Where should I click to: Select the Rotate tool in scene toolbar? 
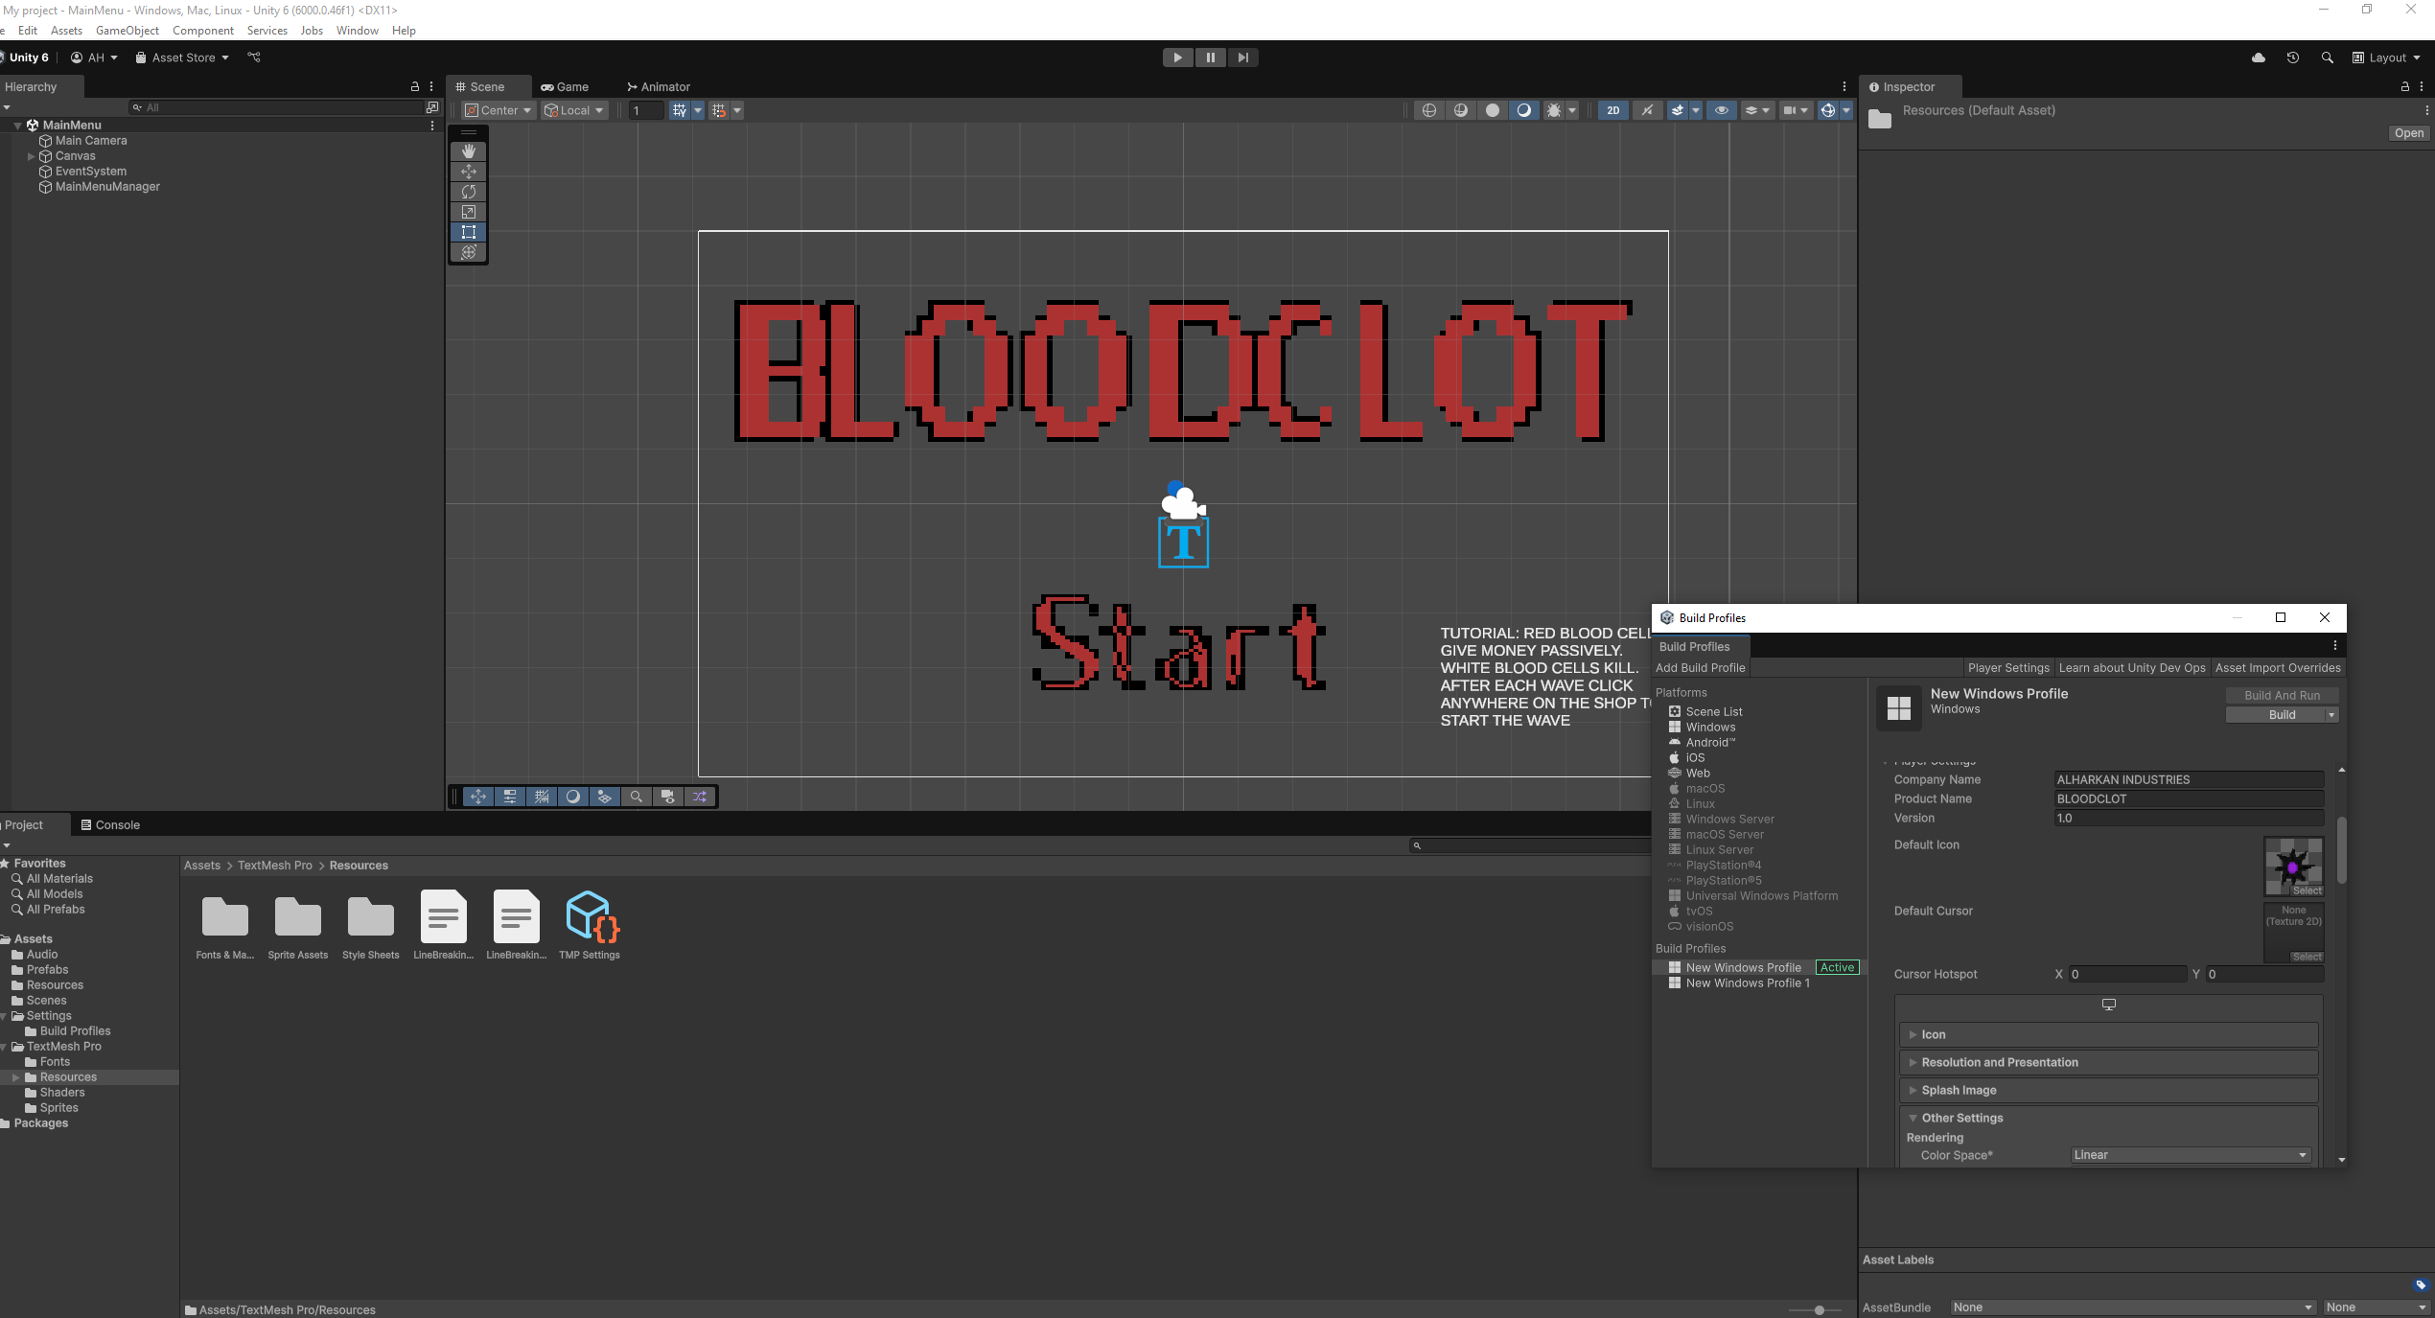[x=468, y=192]
